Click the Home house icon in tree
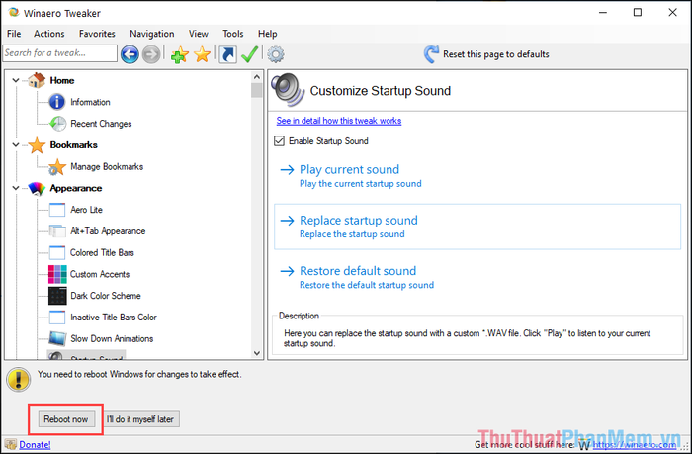 [x=37, y=80]
